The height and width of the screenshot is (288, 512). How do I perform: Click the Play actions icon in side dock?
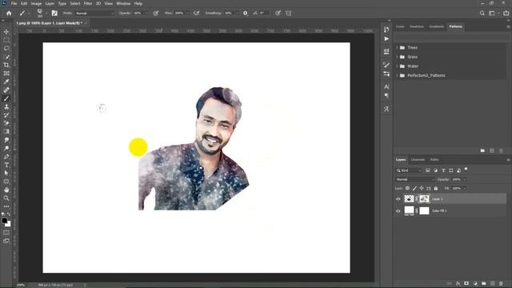coord(386,39)
